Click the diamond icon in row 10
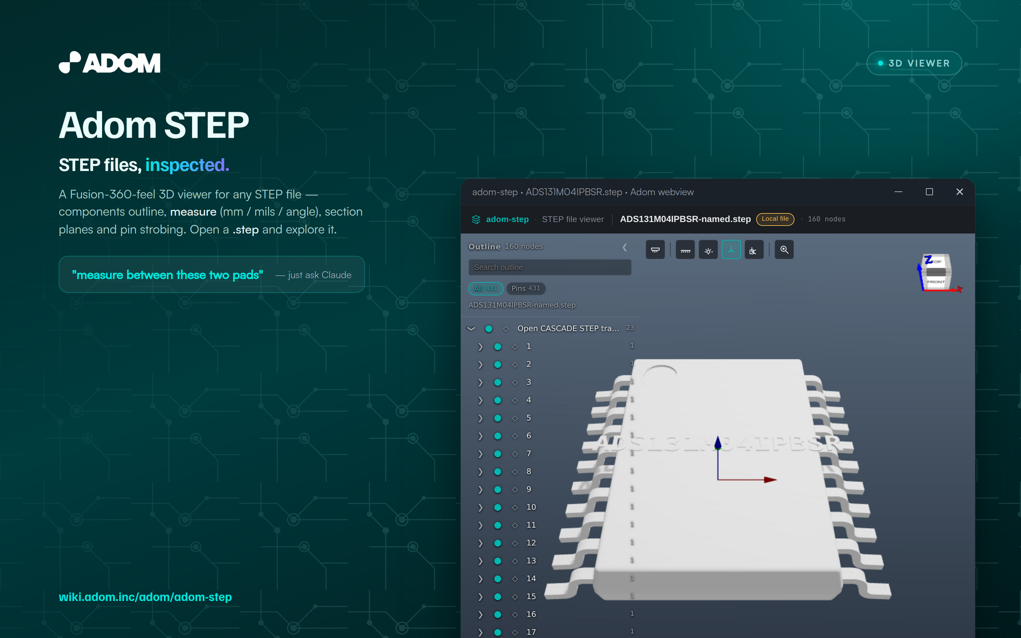Screen dimensions: 1021x638 [515, 507]
